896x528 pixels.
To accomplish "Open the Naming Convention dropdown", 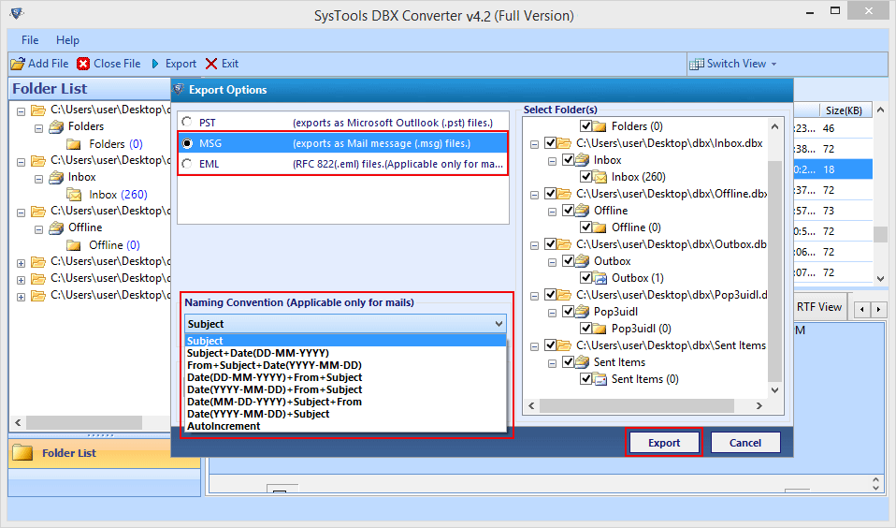I will 345,324.
